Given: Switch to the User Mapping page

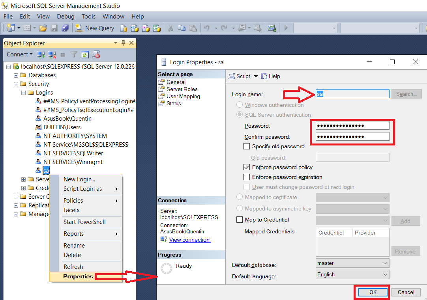Looking at the screenshot, I should click(183, 96).
